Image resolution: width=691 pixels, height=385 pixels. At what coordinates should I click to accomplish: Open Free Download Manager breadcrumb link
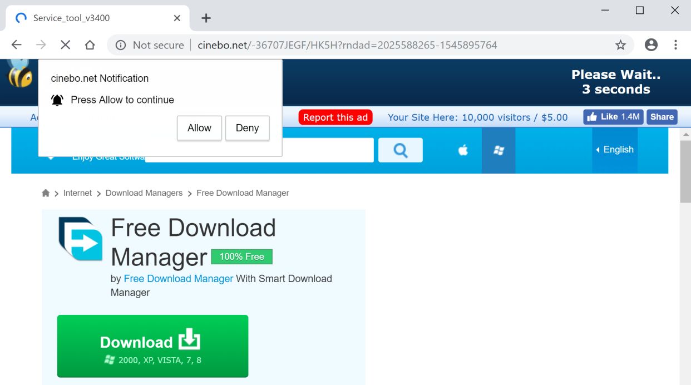point(243,193)
